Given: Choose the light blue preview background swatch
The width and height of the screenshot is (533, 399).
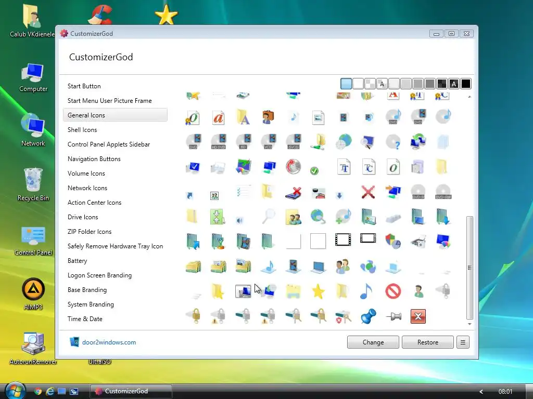Looking at the screenshot, I should 346,84.
